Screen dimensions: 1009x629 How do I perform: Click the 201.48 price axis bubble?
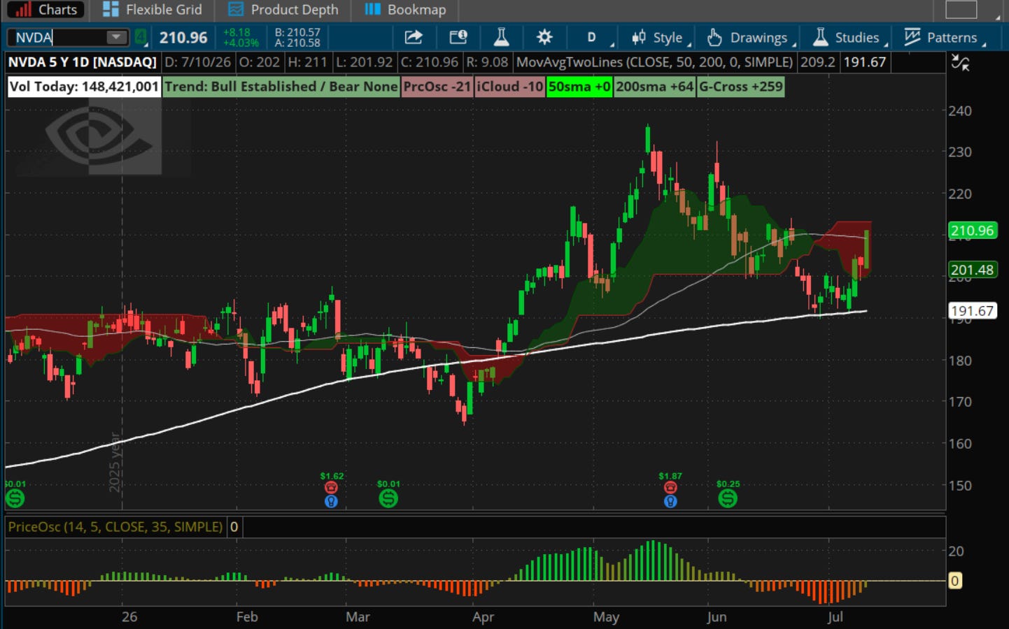(972, 270)
